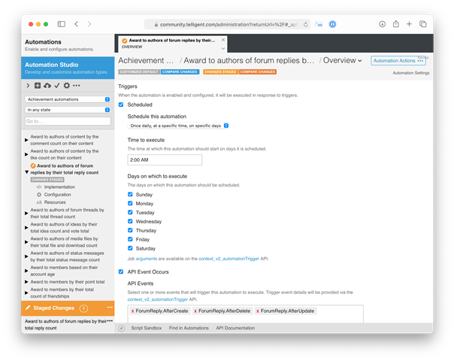Expand Award to members by their point total
This screenshot has height=361, width=454.
tap(26, 282)
